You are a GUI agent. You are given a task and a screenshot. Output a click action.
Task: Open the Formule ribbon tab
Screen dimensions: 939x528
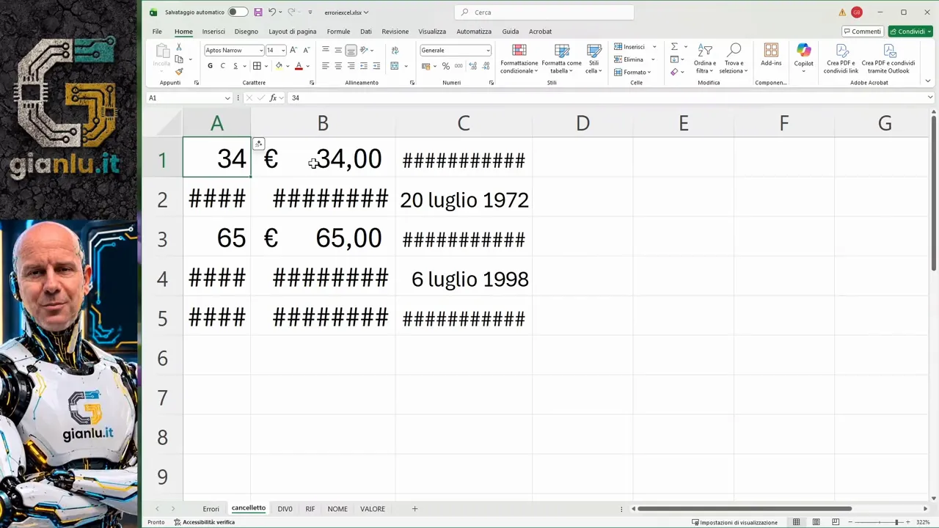[x=338, y=32]
